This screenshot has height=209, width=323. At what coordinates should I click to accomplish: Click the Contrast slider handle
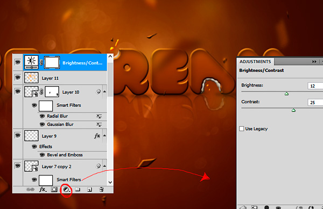click(293, 110)
